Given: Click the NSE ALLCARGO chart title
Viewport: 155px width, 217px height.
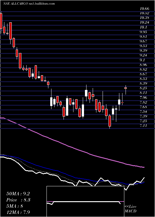Looking at the screenshot, I should point(29,4).
